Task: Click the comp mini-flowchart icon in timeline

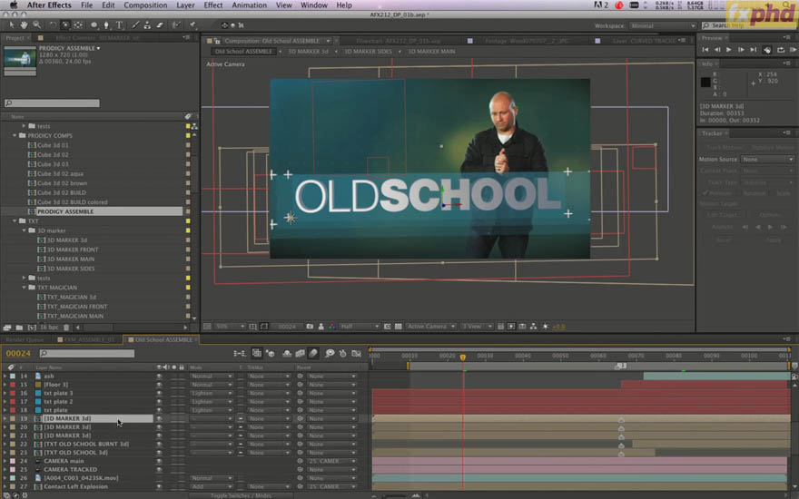Action: (239, 353)
